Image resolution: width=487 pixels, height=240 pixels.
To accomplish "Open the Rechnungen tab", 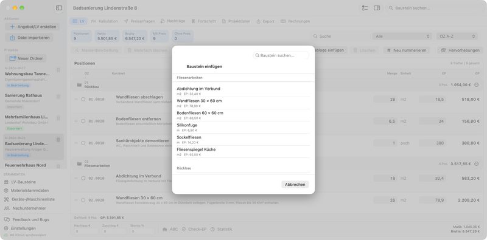I will 295,21.
